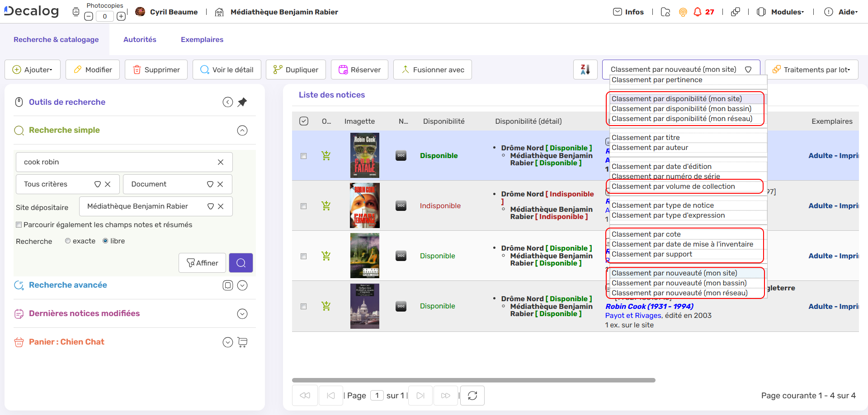Pin the Outils de recherche panel

click(x=242, y=102)
